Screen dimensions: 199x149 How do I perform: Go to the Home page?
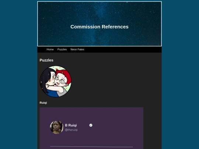[50, 49]
